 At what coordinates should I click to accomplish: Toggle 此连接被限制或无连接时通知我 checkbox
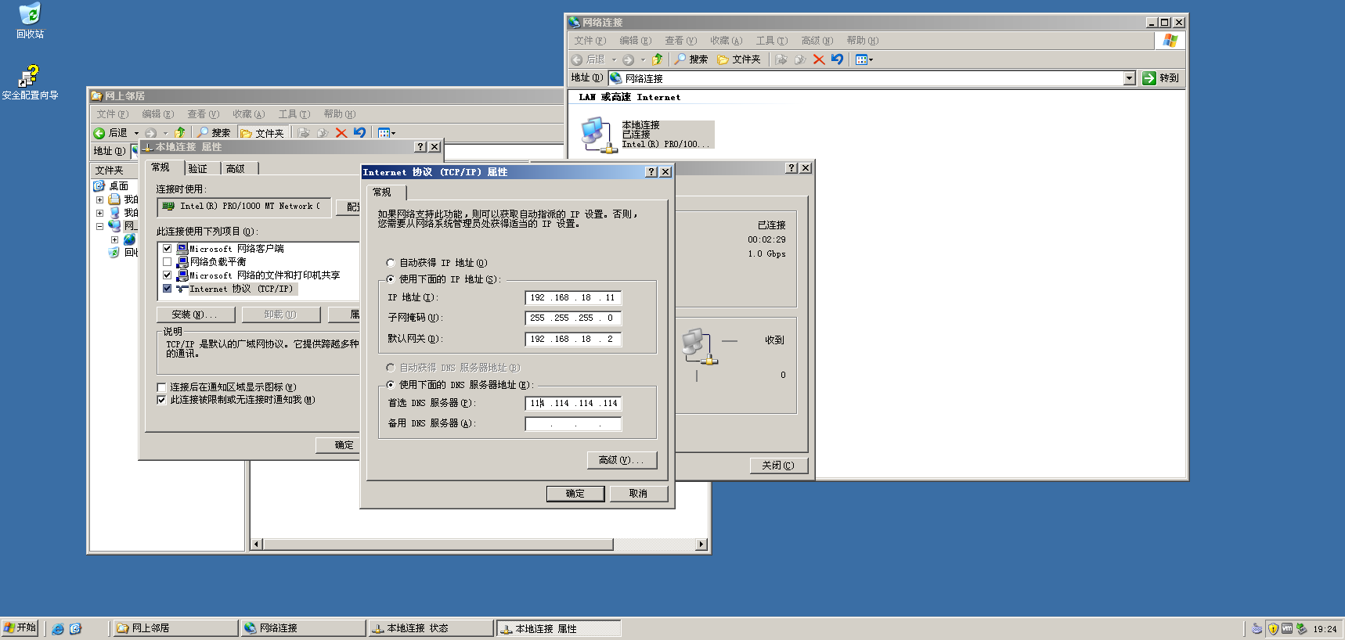pyautogui.click(x=161, y=400)
